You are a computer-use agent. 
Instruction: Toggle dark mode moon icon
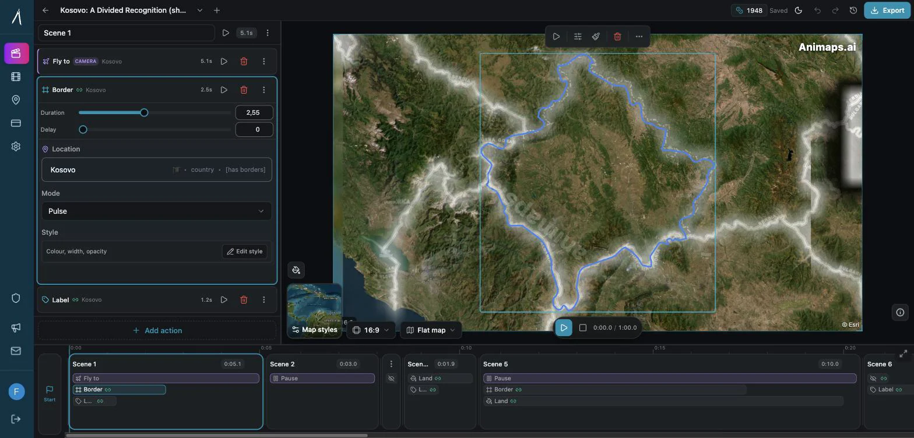[x=799, y=10]
